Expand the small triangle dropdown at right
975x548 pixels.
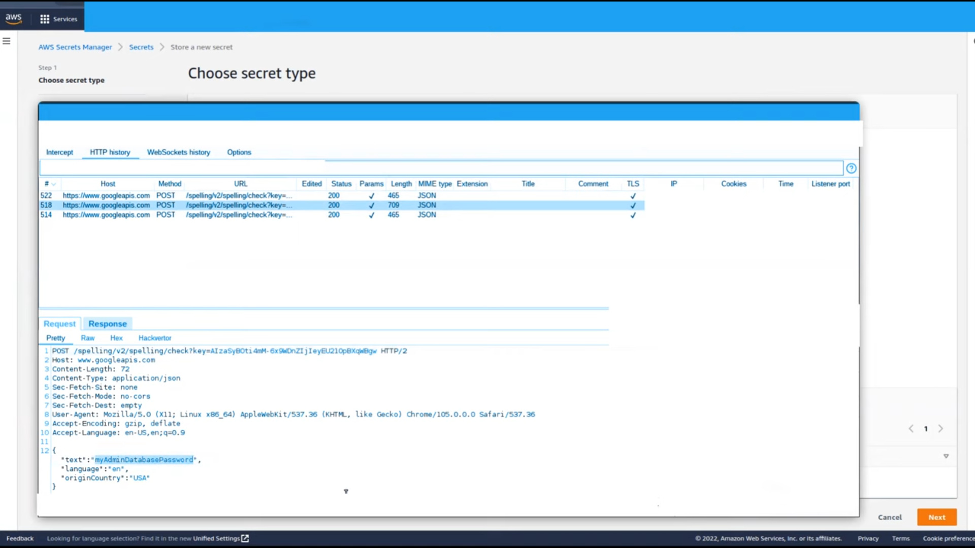946,456
